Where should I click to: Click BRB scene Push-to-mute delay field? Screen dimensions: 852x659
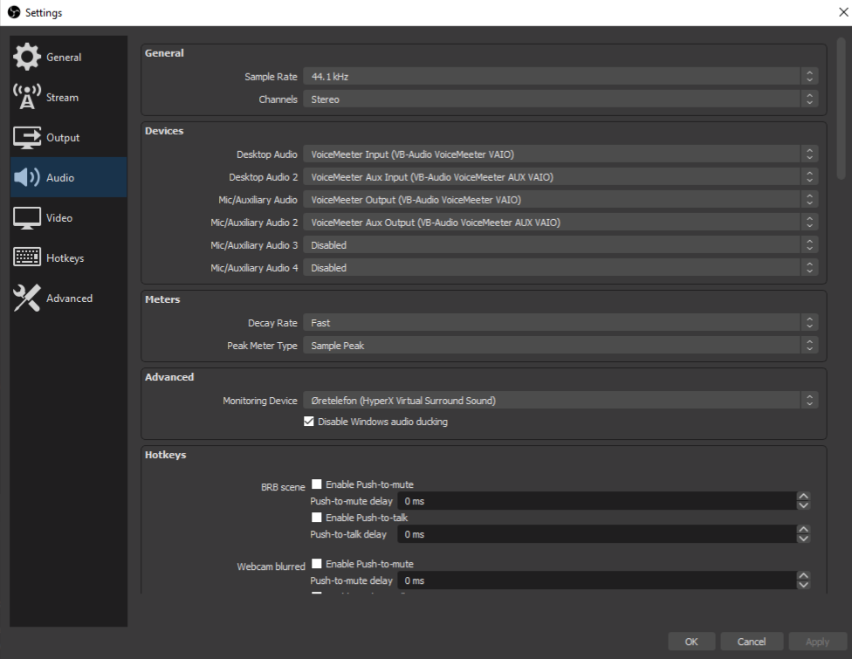(x=596, y=501)
